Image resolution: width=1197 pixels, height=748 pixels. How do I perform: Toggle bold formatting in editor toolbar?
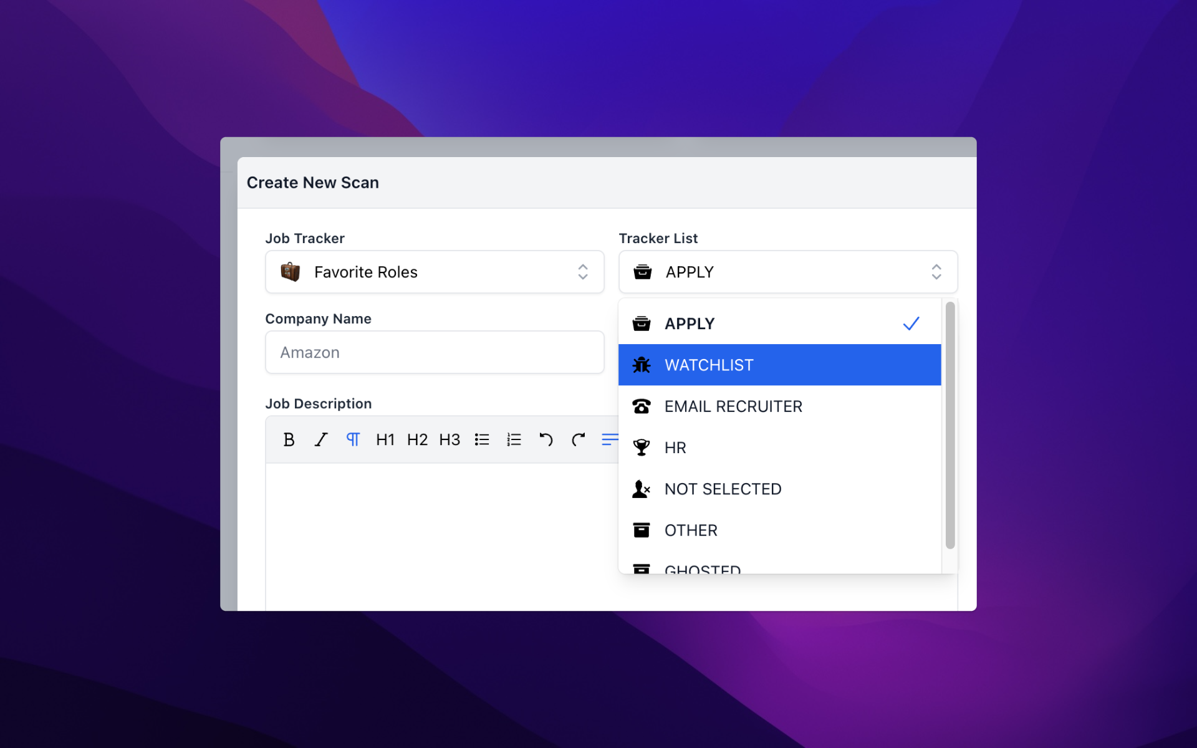click(289, 439)
